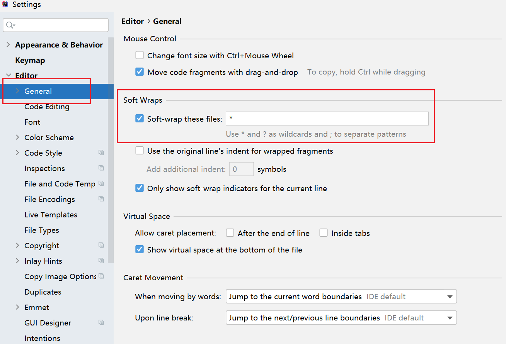The width and height of the screenshot is (506, 344).
Task: Collapse the Editor section arrow
Action: click(8, 76)
